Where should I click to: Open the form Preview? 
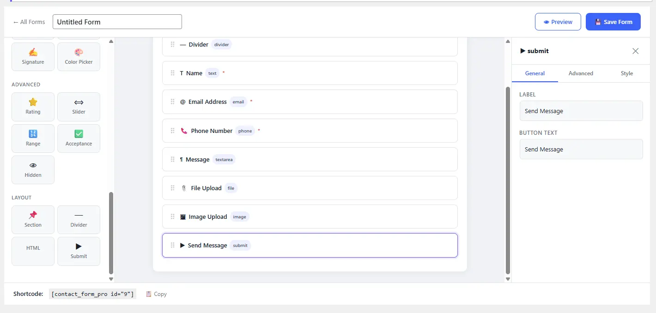coord(558,22)
